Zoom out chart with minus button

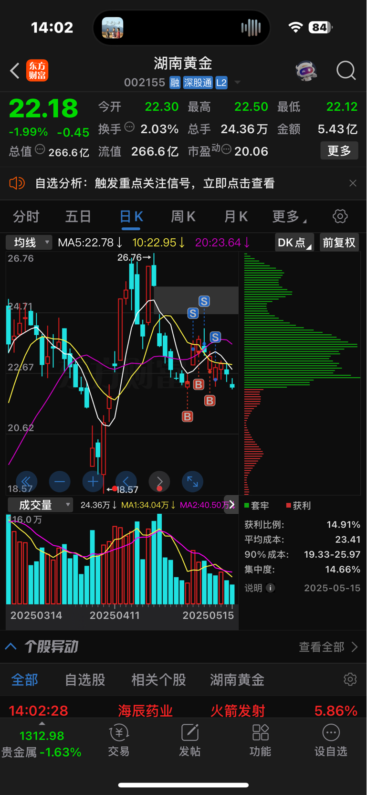click(x=60, y=482)
